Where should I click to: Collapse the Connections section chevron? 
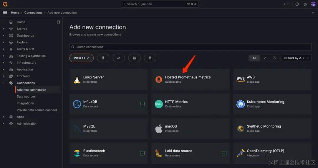3,83
